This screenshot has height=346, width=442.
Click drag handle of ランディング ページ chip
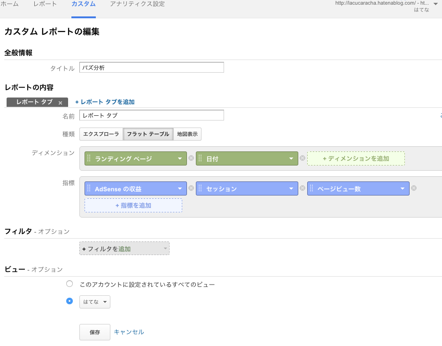(89, 158)
